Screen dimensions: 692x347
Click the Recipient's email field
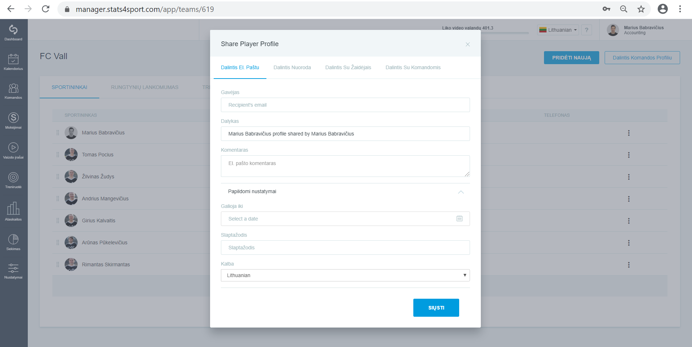pyautogui.click(x=345, y=105)
